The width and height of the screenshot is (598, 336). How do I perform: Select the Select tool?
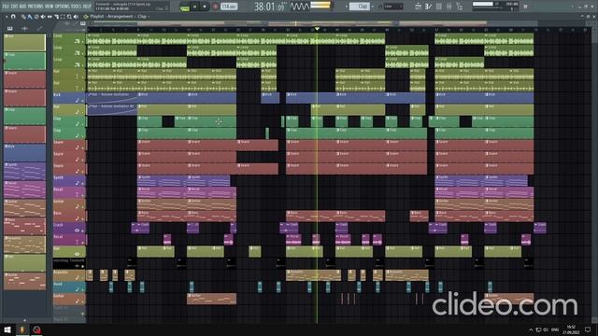[63, 17]
